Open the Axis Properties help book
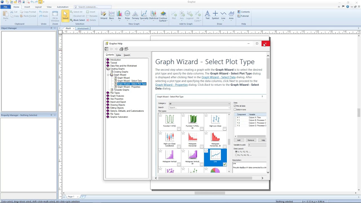 (117, 99)
